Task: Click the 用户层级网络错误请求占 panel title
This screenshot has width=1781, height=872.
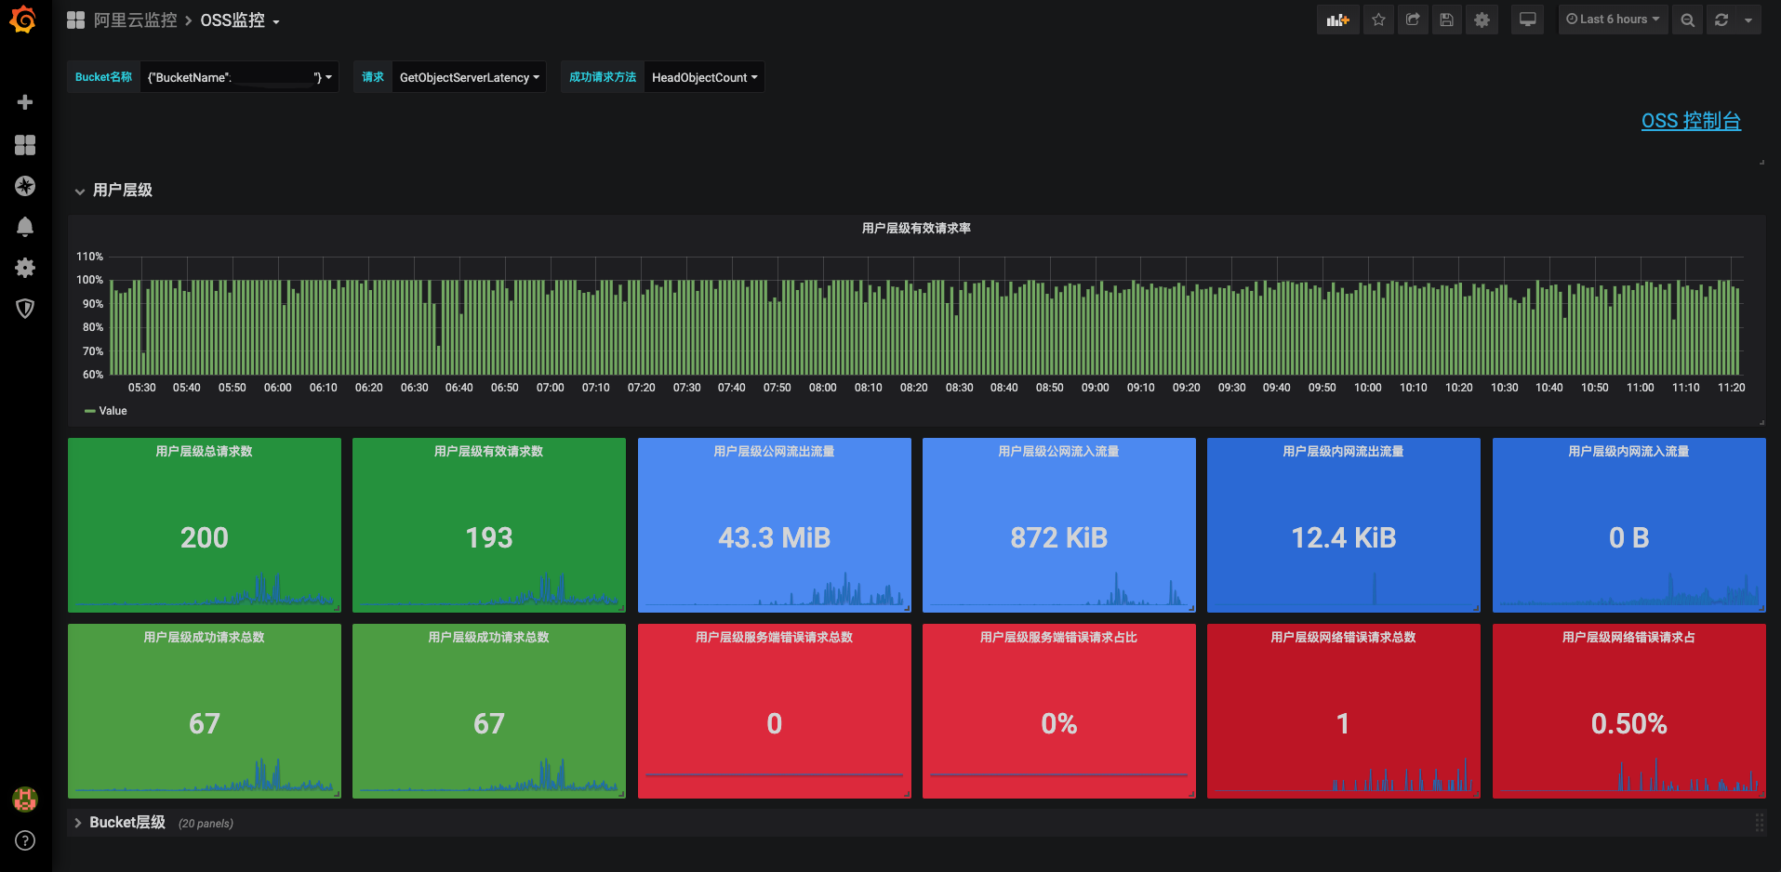Action: [x=1628, y=637]
